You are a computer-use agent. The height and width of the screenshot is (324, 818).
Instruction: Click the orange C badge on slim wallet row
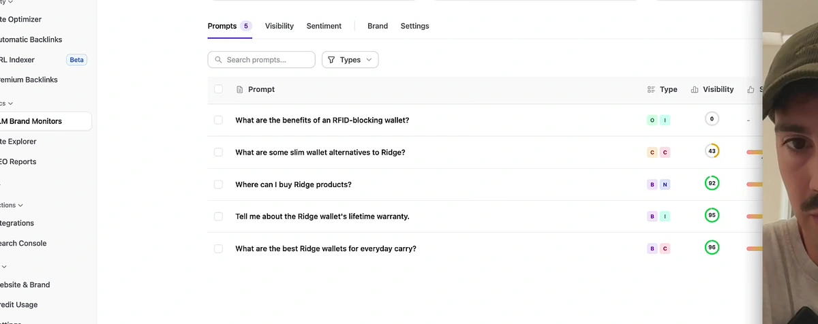[652, 152]
